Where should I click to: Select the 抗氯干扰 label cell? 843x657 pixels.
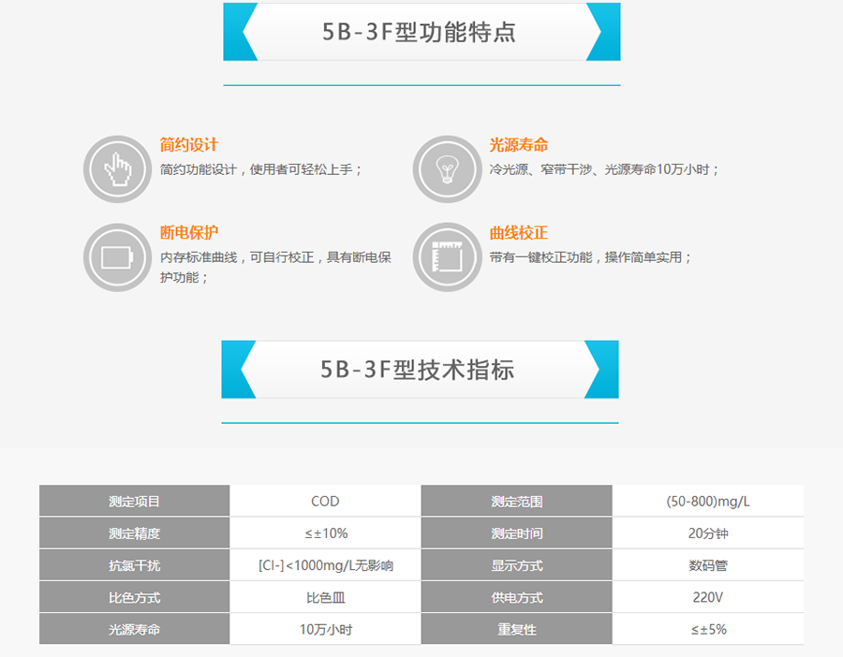tap(134, 565)
